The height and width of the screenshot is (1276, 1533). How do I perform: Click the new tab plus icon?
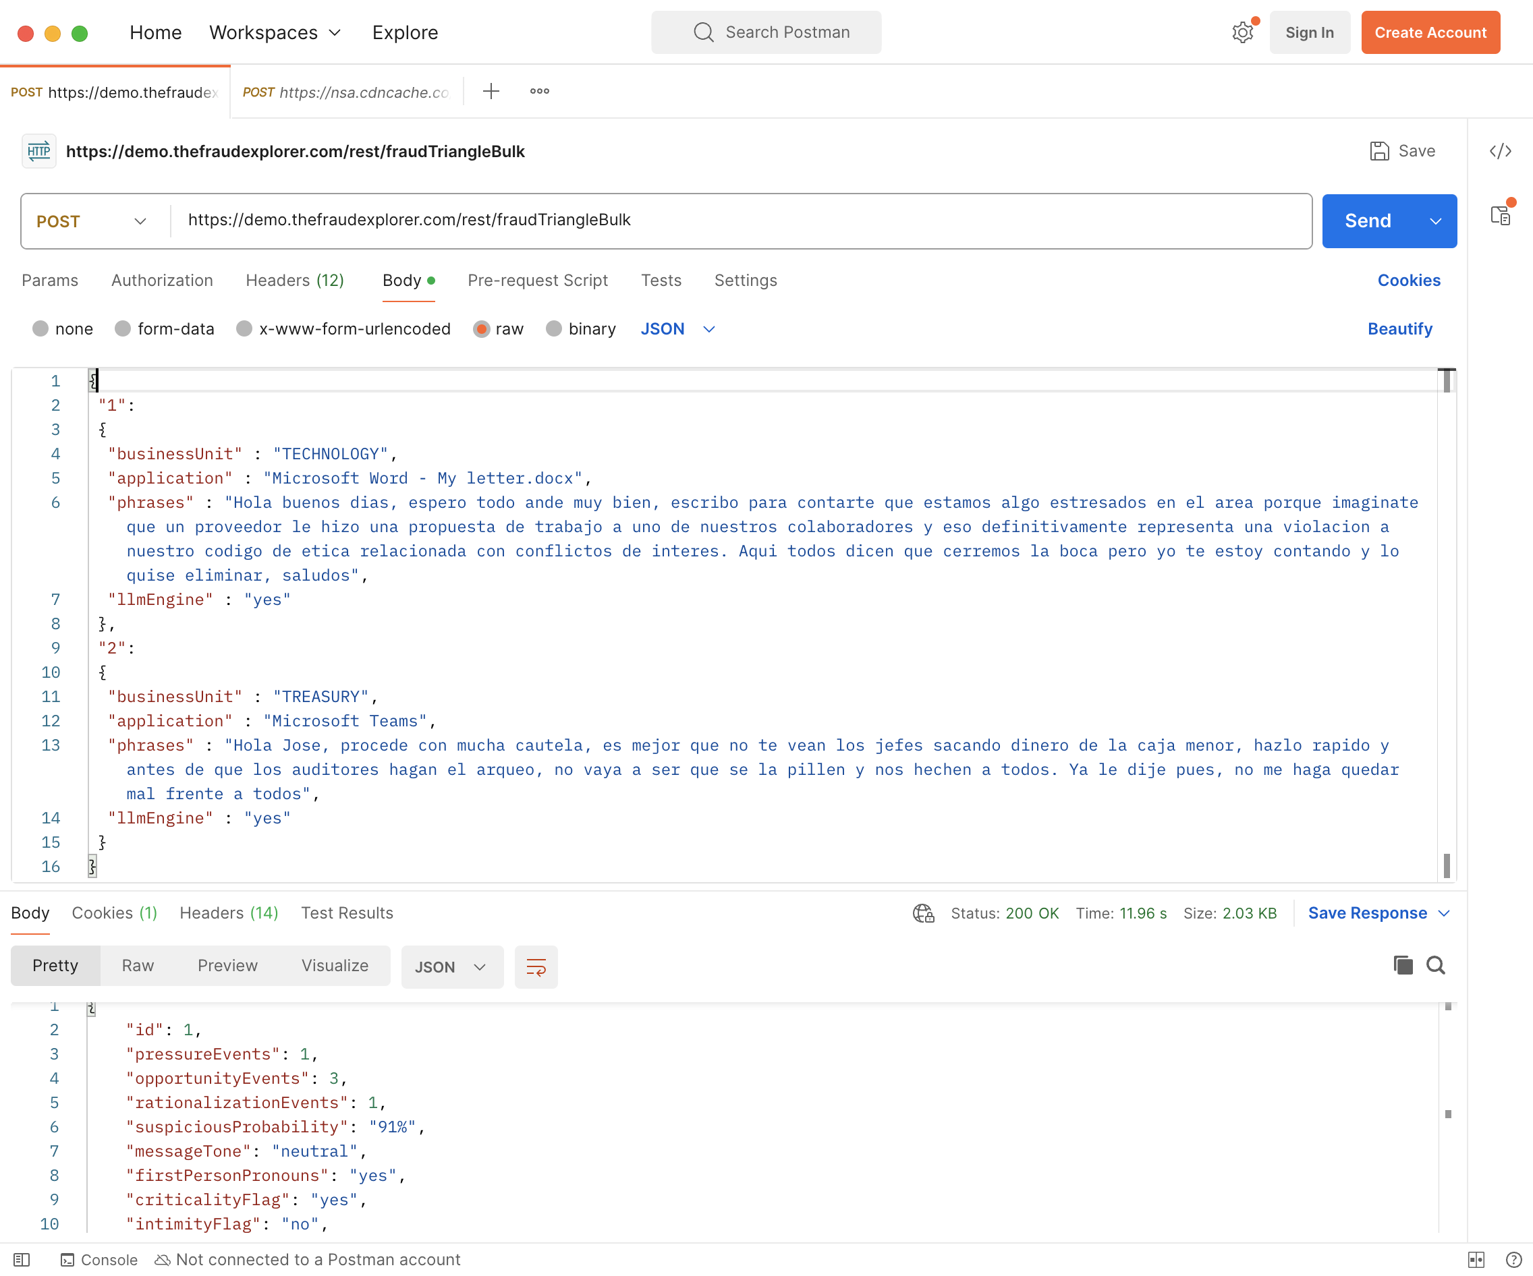[491, 91]
